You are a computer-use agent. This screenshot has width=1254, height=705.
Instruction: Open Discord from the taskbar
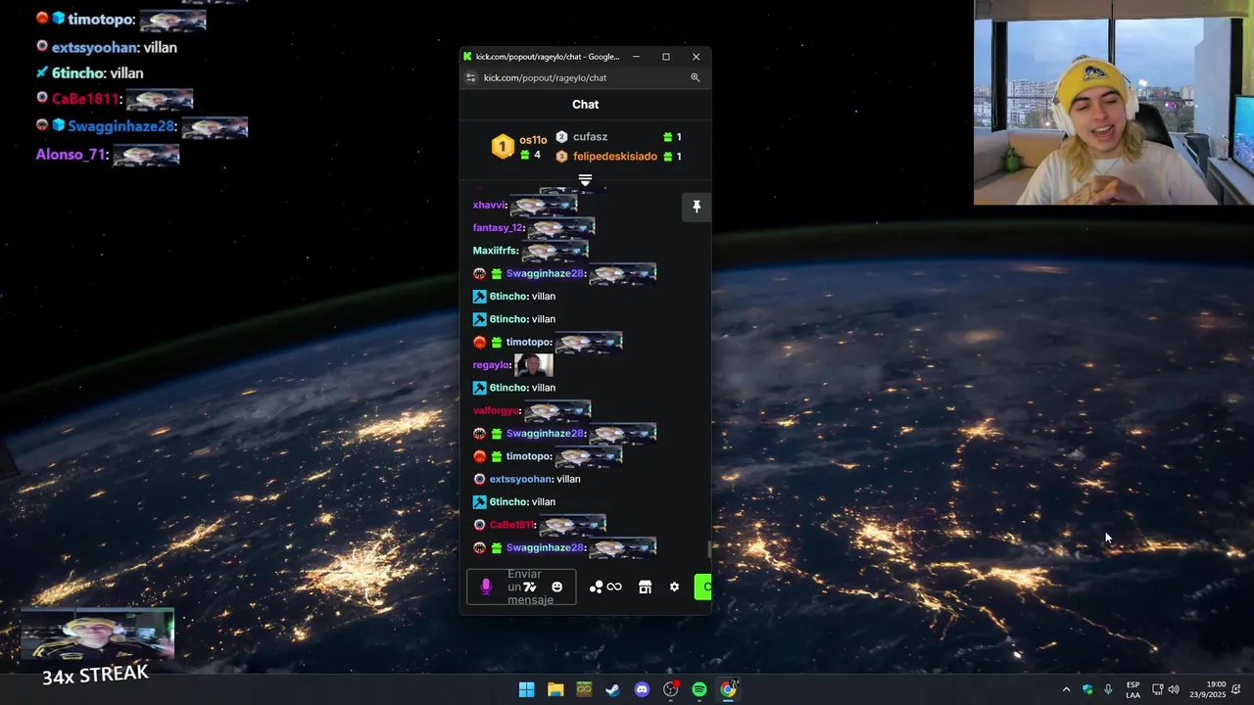pyautogui.click(x=642, y=689)
